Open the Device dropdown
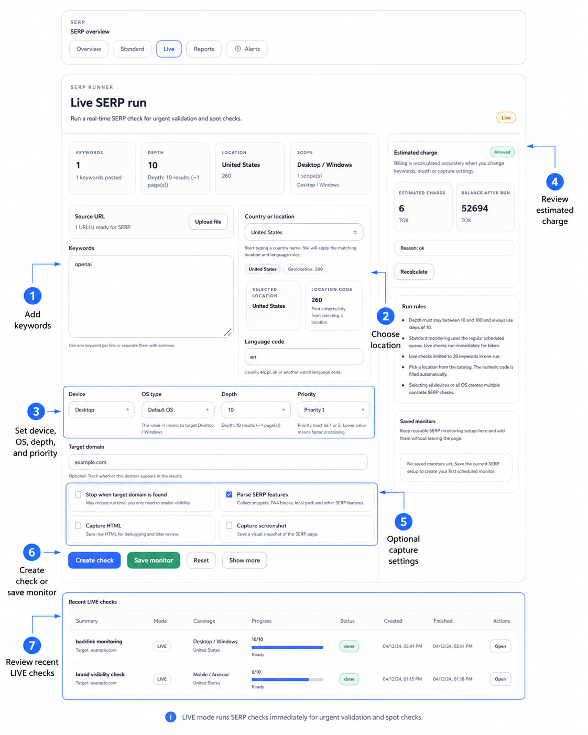The image size is (588, 735). 102,410
